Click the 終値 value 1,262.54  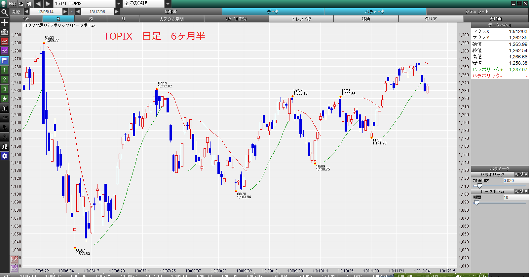tap(518, 50)
